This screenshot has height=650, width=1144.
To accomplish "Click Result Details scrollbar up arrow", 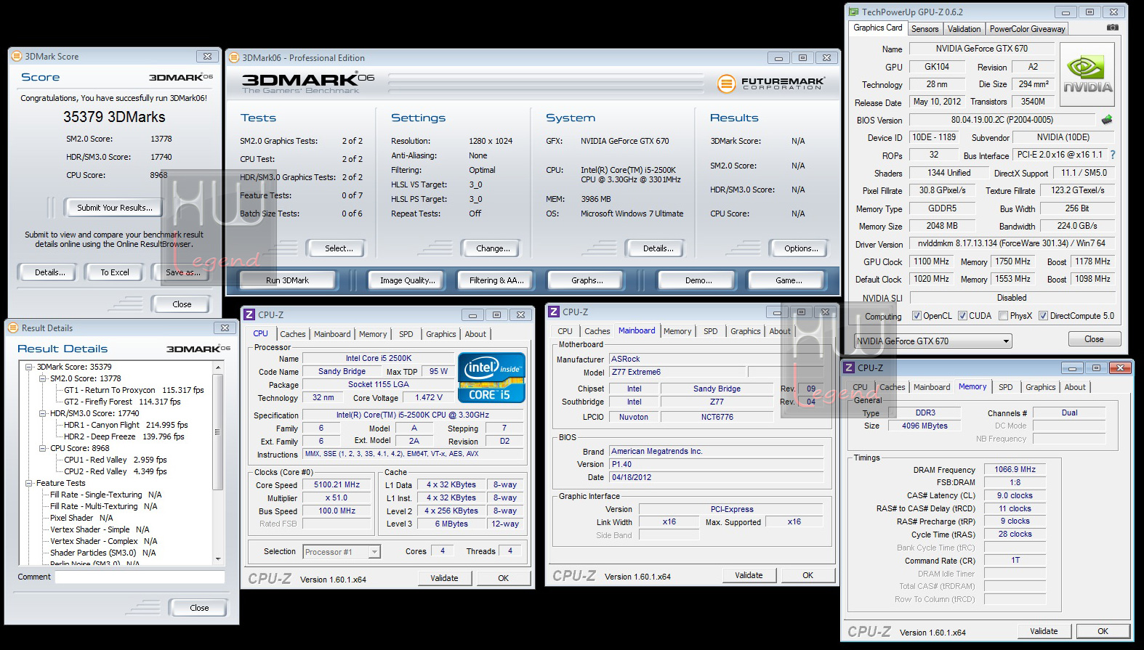I will click(x=218, y=368).
